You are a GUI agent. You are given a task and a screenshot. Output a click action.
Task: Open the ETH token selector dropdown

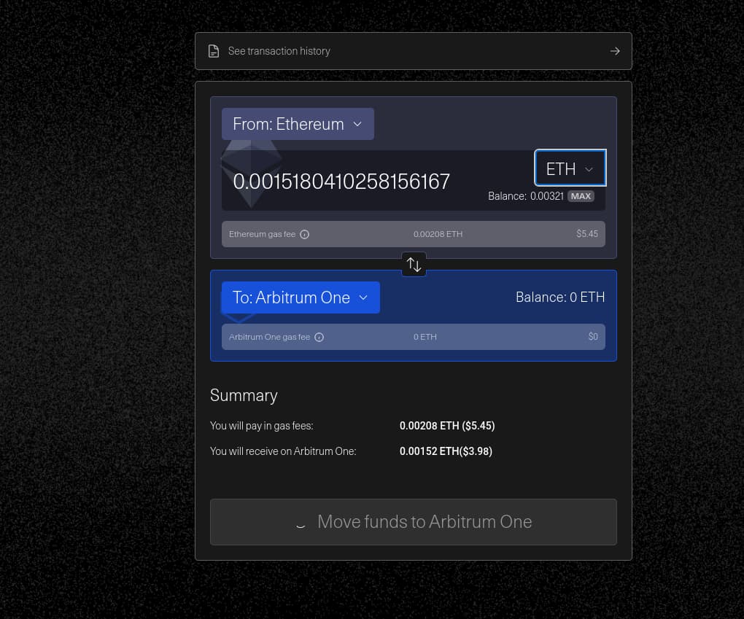(570, 168)
